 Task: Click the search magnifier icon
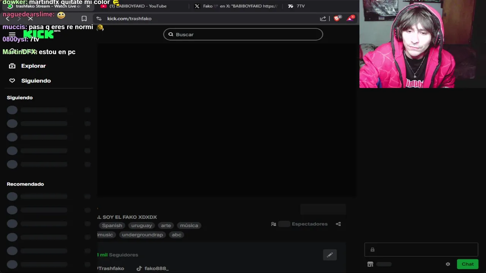[x=171, y=35]
